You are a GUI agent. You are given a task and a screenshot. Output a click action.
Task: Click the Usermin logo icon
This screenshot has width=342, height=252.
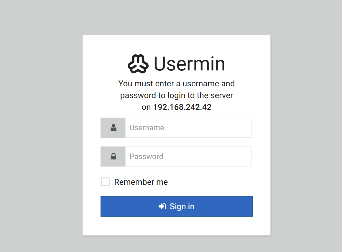point(138,64)
